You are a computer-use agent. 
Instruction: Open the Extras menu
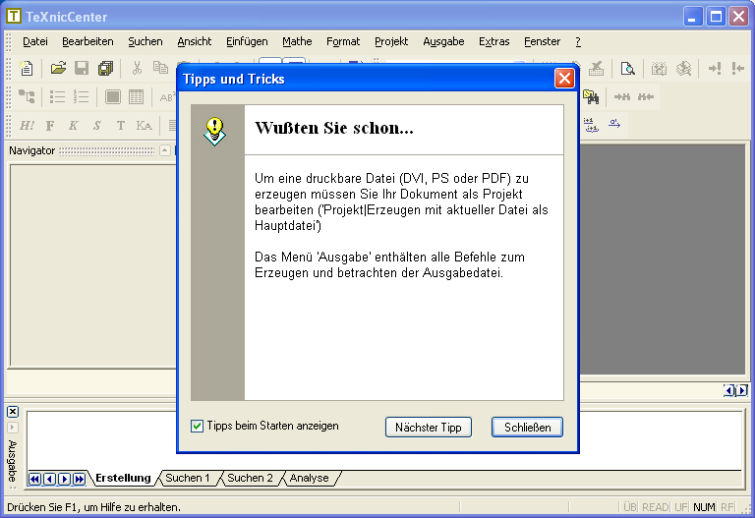[494, 41]
